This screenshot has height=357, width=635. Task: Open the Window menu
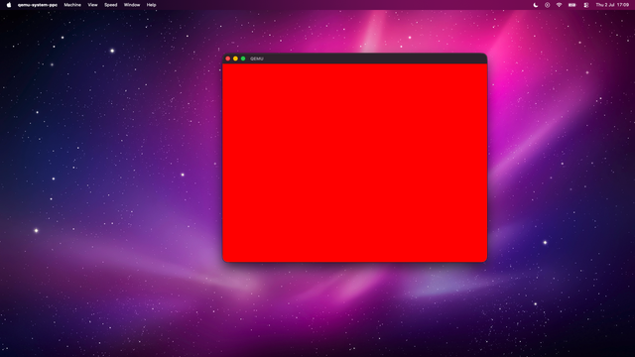tap(132, 5)
